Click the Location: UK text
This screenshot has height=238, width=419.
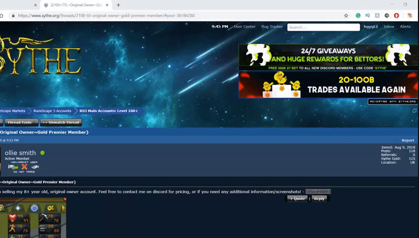click(x=398, y=163)
